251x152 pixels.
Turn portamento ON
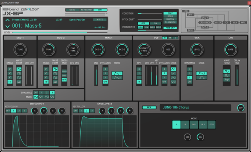[x=156, y=23]
